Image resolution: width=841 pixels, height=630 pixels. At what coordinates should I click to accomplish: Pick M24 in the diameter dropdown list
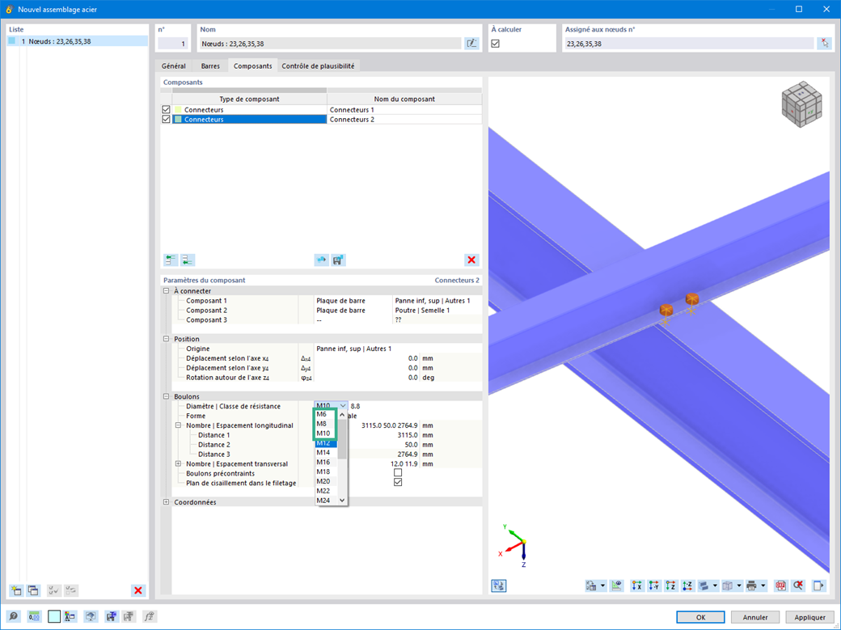326,501
